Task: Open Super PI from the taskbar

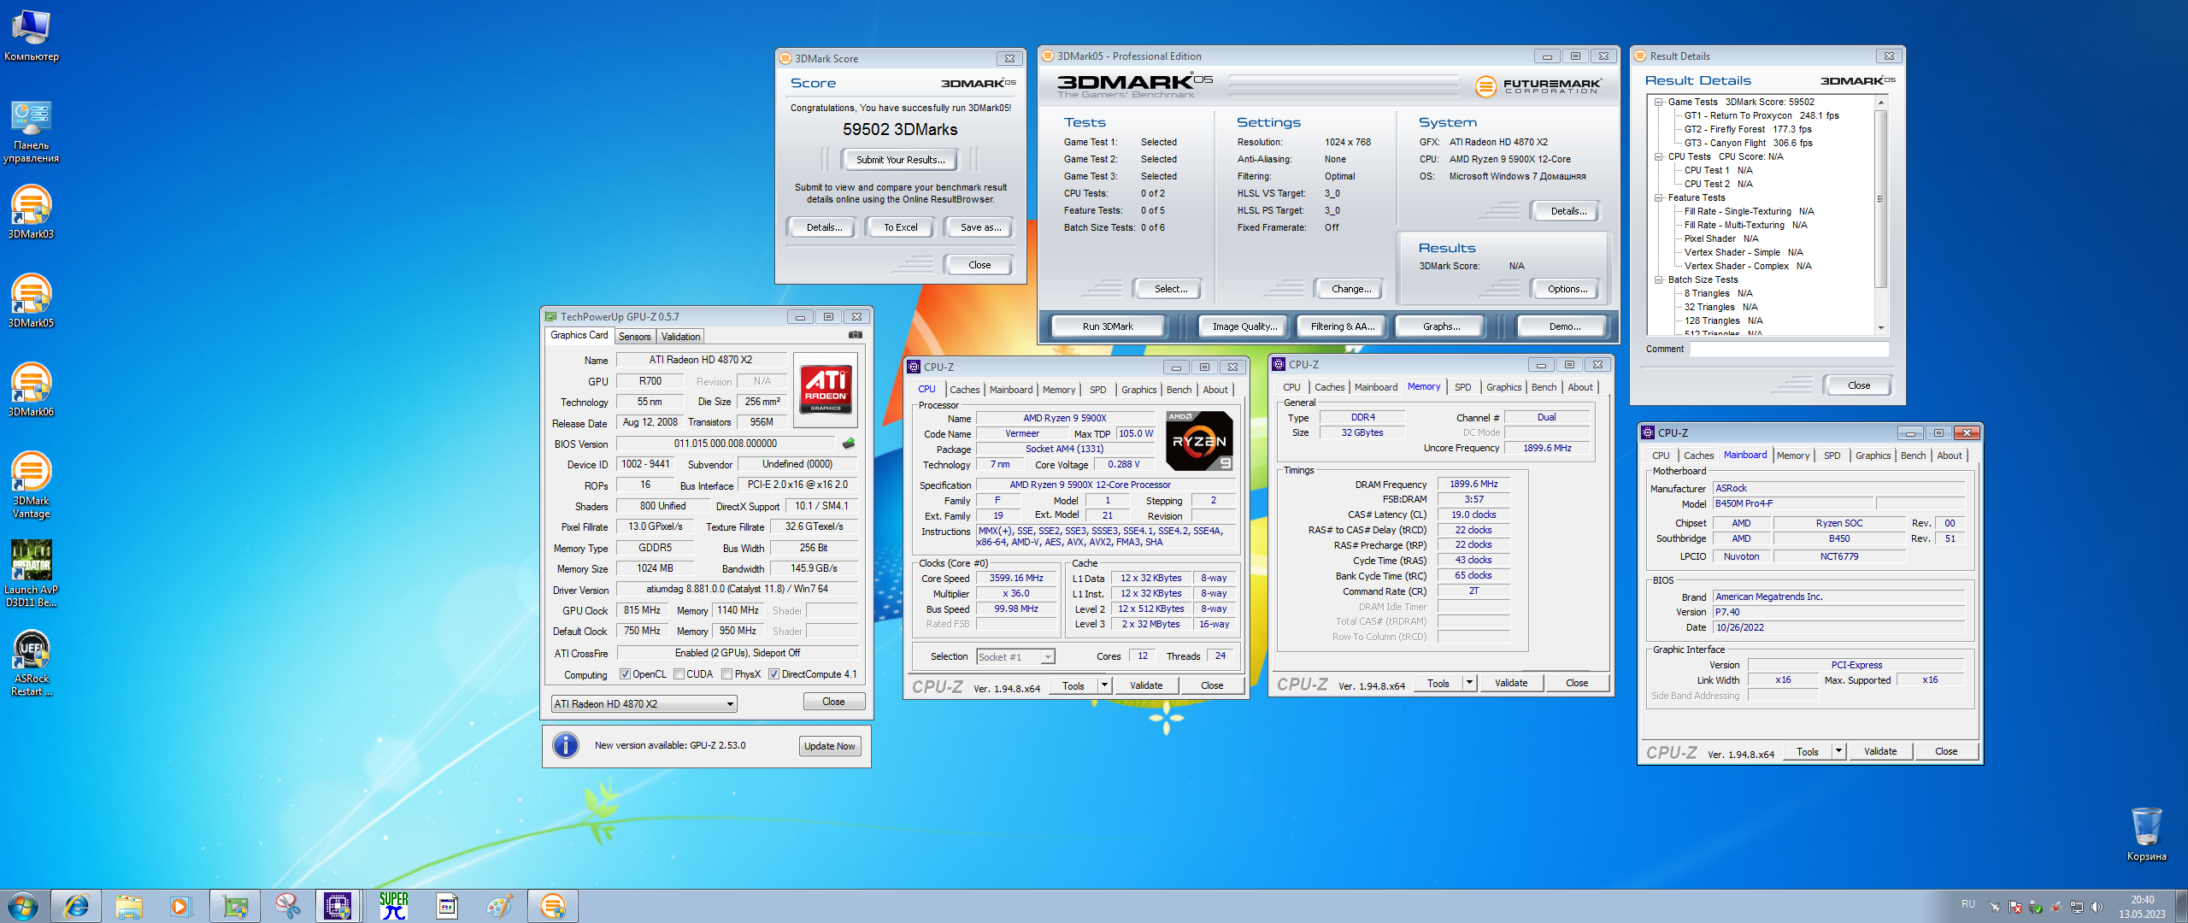Action: [x=394, y=906]
